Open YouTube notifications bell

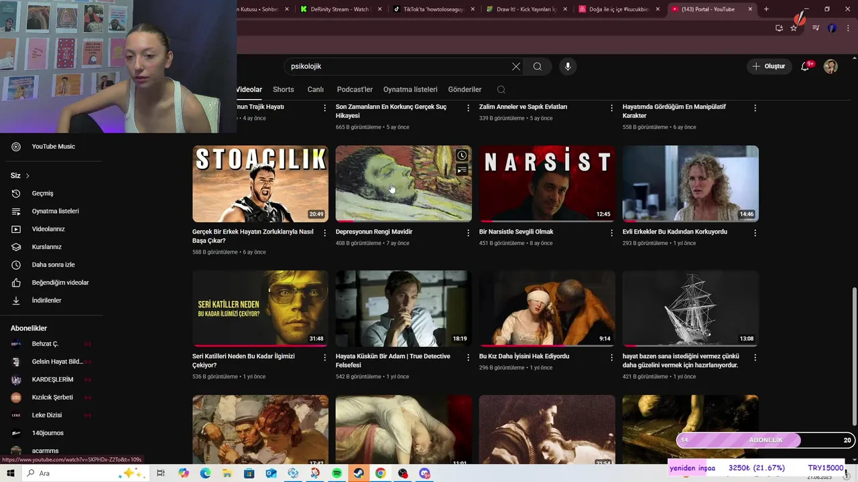pos(806,66)
